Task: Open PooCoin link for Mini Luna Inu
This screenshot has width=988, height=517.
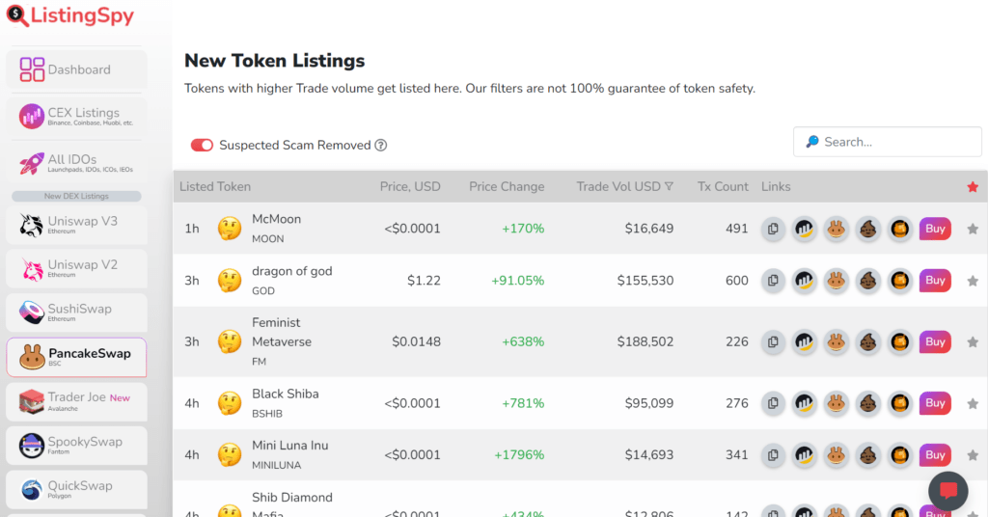Action: [x=867, y=454]
